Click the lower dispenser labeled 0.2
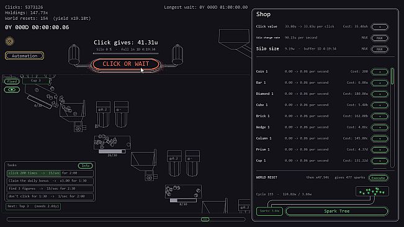The height and width of the screenshot is (227, 404). 174,163
